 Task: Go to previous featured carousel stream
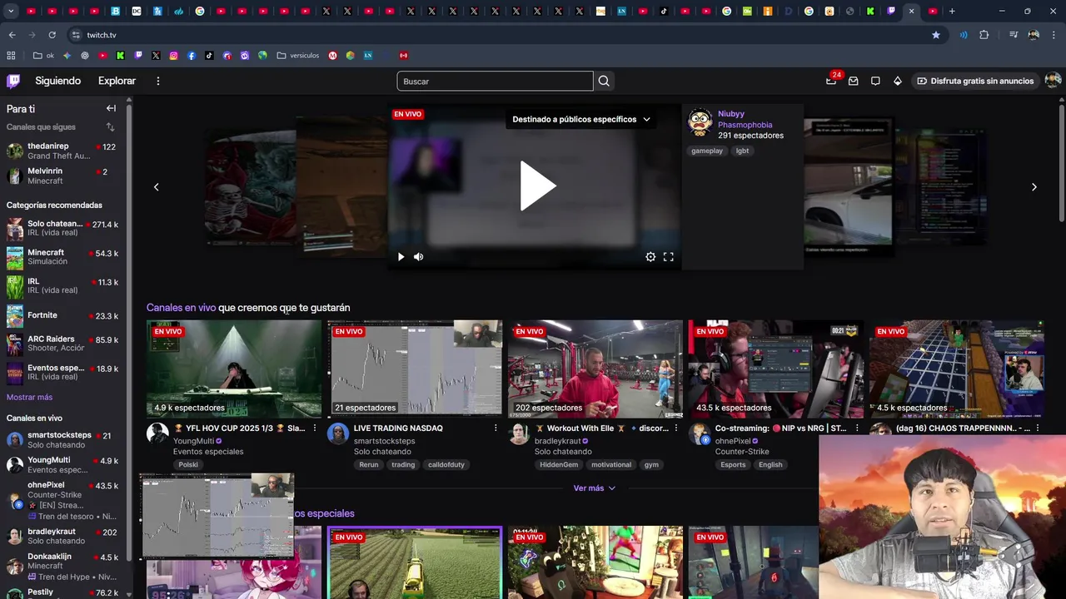156,187
